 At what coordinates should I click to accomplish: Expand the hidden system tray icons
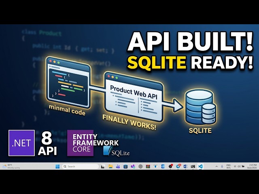(217, 167)
